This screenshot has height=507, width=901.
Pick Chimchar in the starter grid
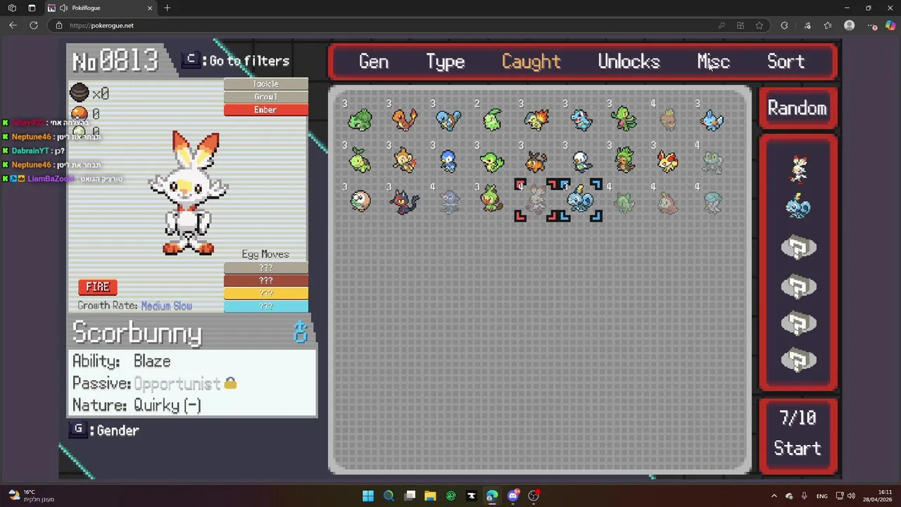click(404, 161)
